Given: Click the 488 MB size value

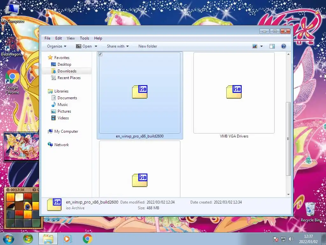Looking at the screenshot, I should 153,208.
